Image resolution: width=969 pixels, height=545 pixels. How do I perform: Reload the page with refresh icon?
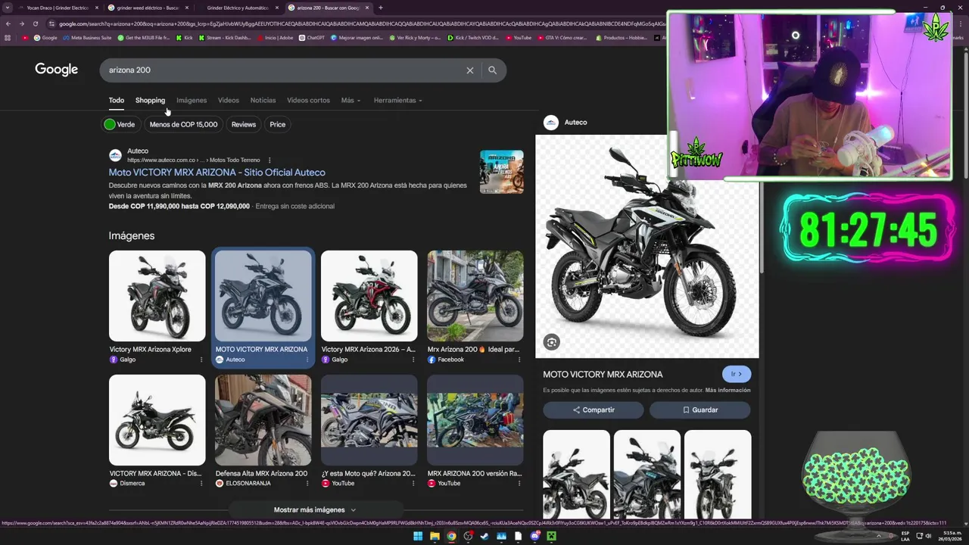click(35, 23)
